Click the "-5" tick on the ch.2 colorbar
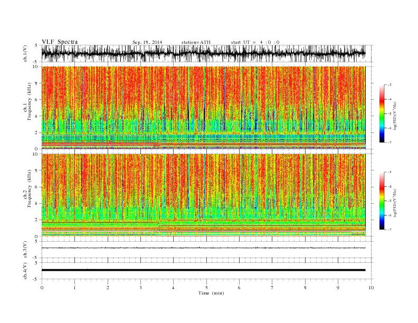 (389, 201)
